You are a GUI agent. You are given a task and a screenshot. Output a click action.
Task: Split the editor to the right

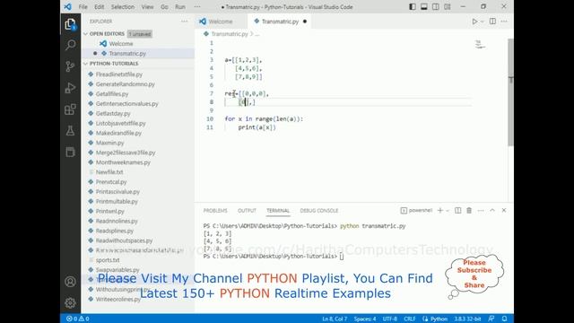(x=492, y=22)
